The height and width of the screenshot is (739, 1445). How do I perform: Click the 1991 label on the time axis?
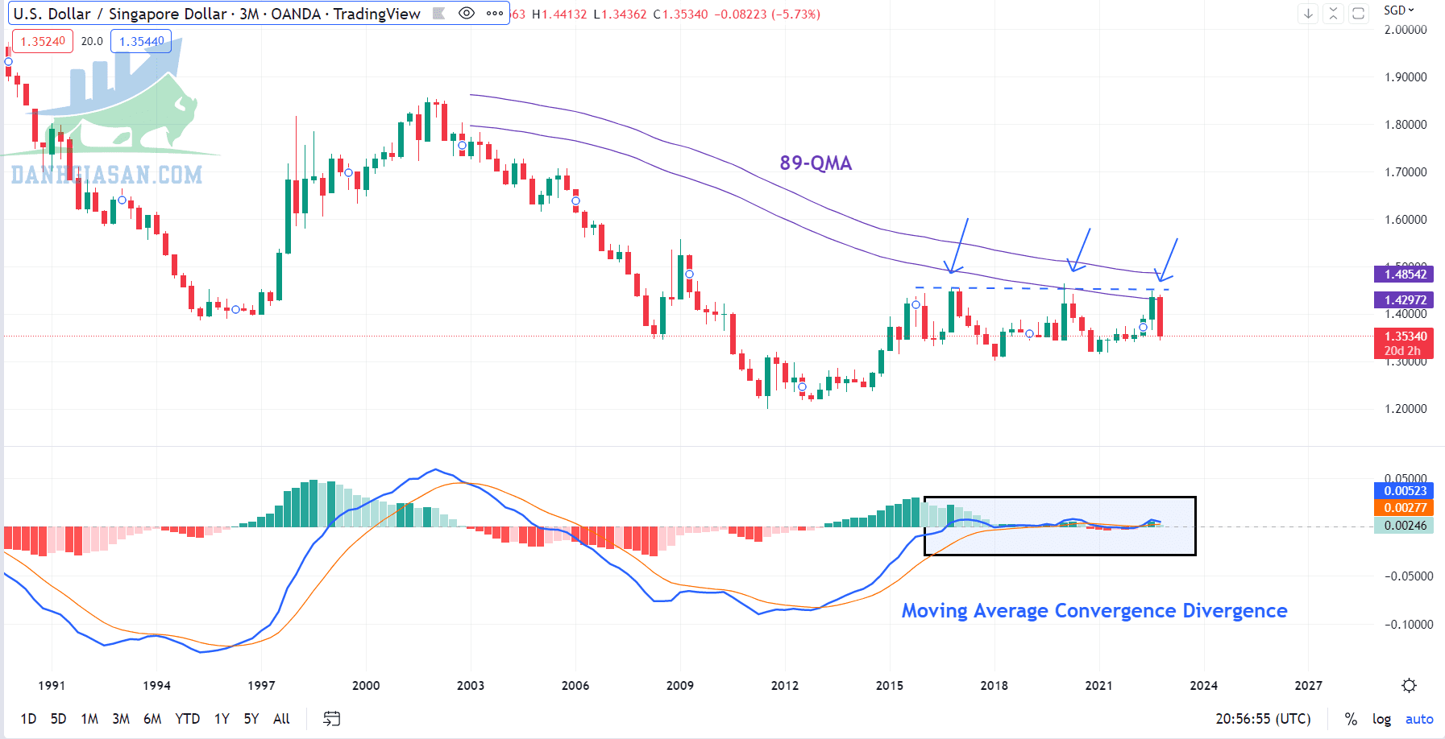point(52,686)
